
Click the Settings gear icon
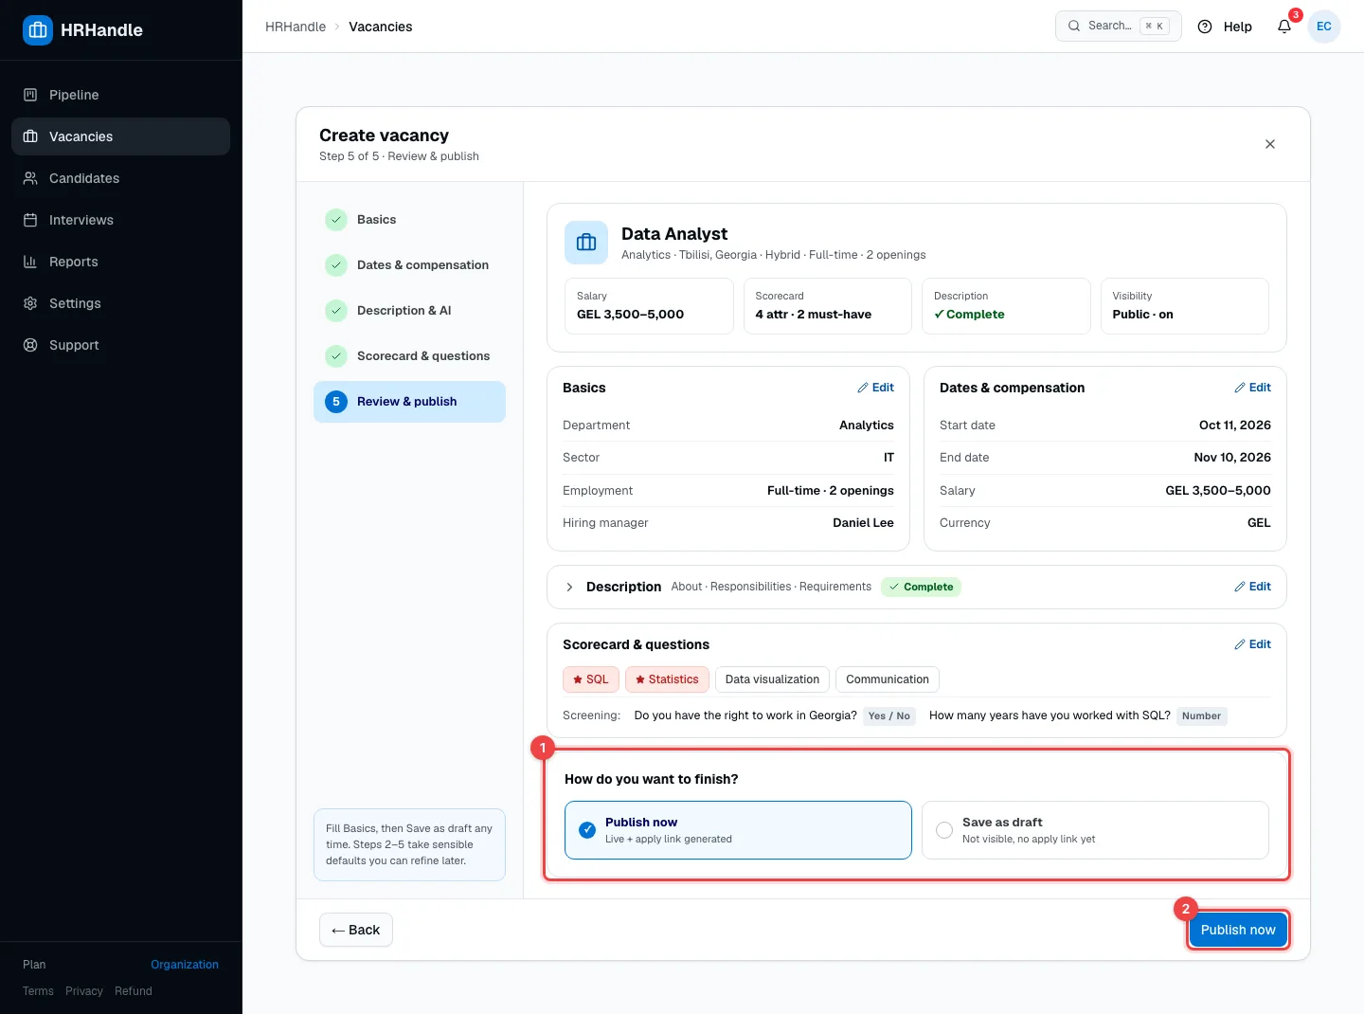tap(30, 303)
